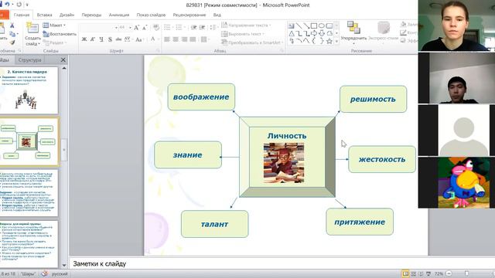Decrease font size with small A icon

(145, 28)
